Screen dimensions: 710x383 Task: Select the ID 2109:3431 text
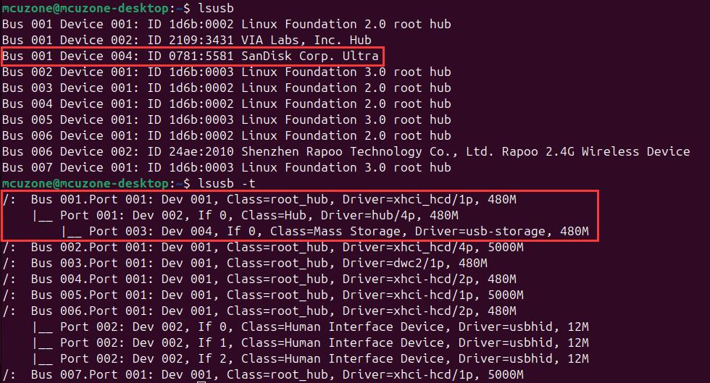tap(191, 40)
